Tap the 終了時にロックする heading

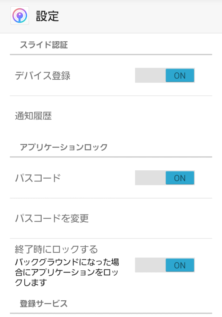(57, 249)
